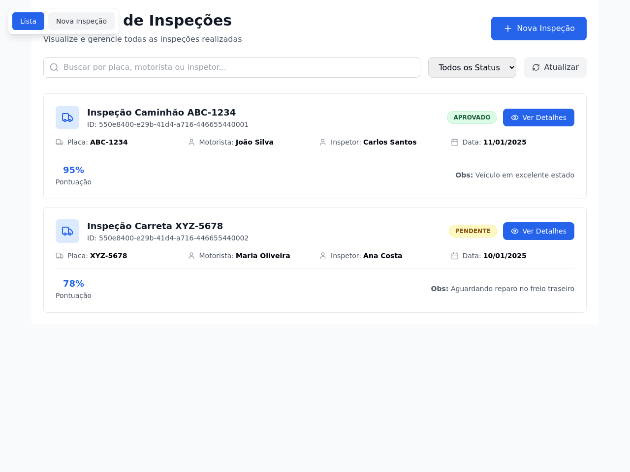Click the 95% score value

pyautogui.click(x=73, y=170)
